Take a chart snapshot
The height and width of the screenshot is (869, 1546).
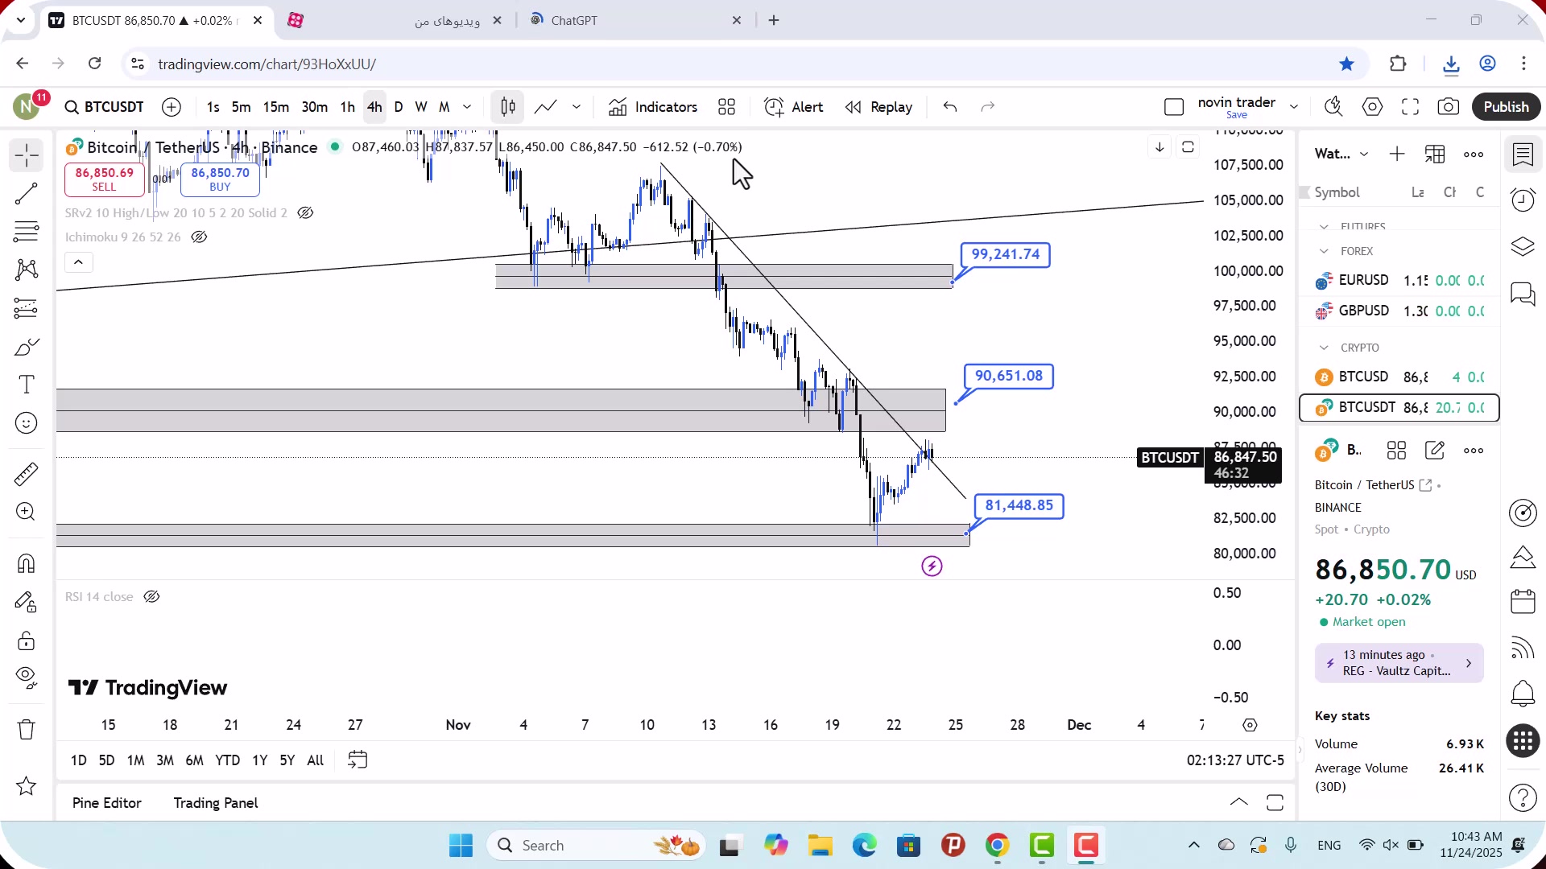[x=1448, y=107]
